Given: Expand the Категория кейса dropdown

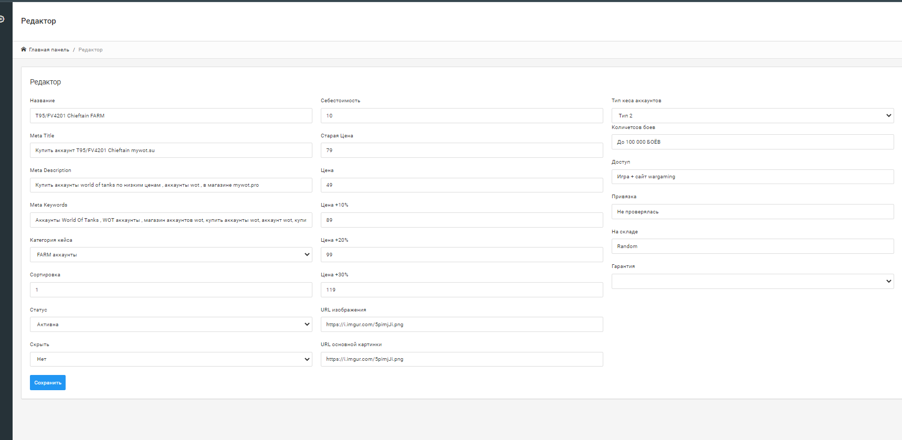Looking at the screenshot, I should pyautogui.click(x=171, y=255).
